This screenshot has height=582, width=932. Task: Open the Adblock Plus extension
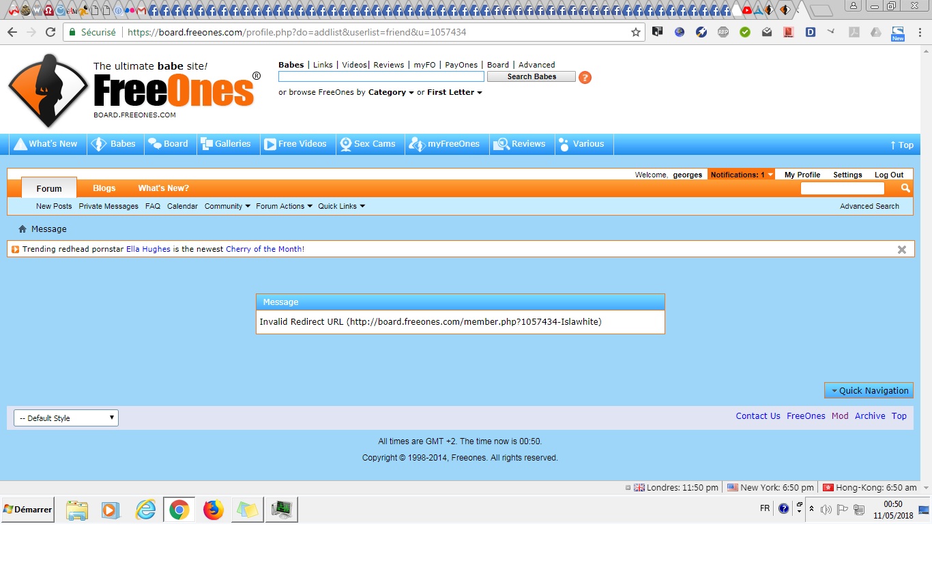click(723, 32)
